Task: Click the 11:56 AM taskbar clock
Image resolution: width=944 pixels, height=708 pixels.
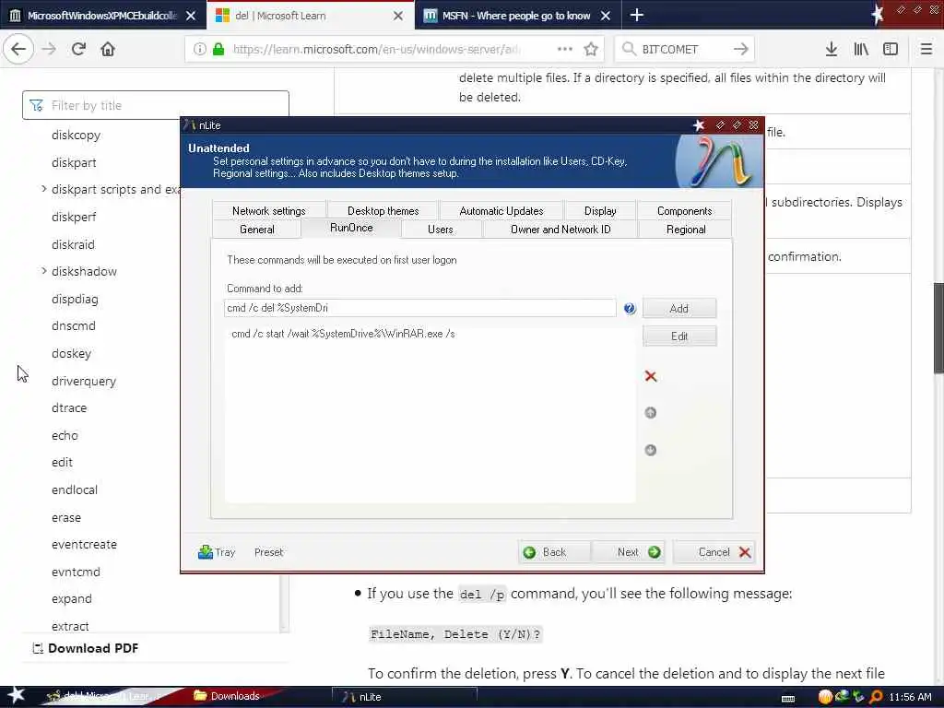Action: click(x=910, y=697)
